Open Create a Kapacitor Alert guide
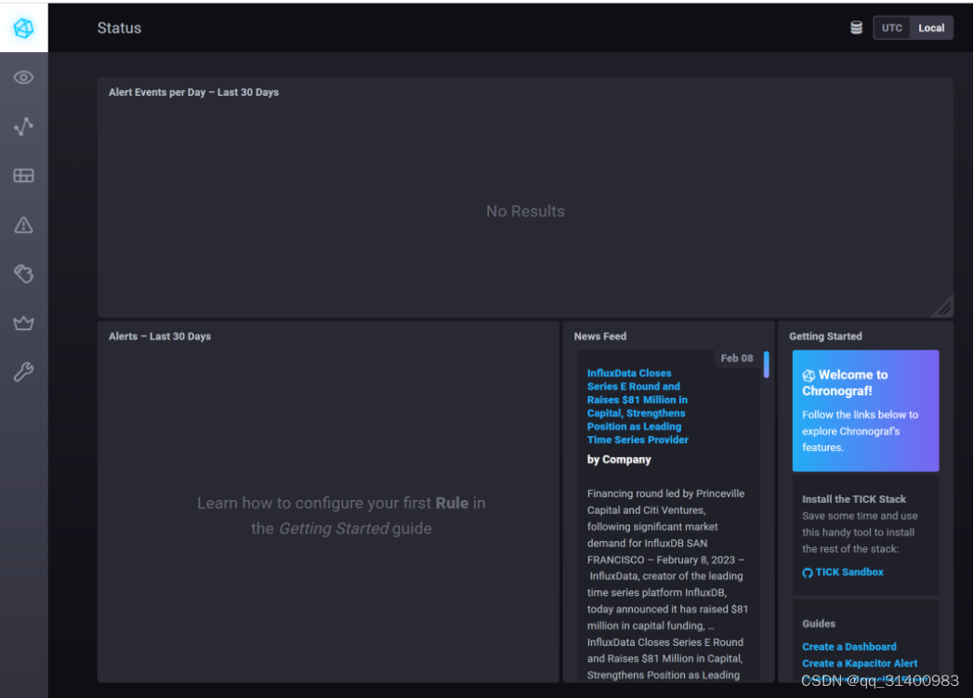The width and height of the screenshot is (974, 698). pyautogui.click(x=860, y=664)
